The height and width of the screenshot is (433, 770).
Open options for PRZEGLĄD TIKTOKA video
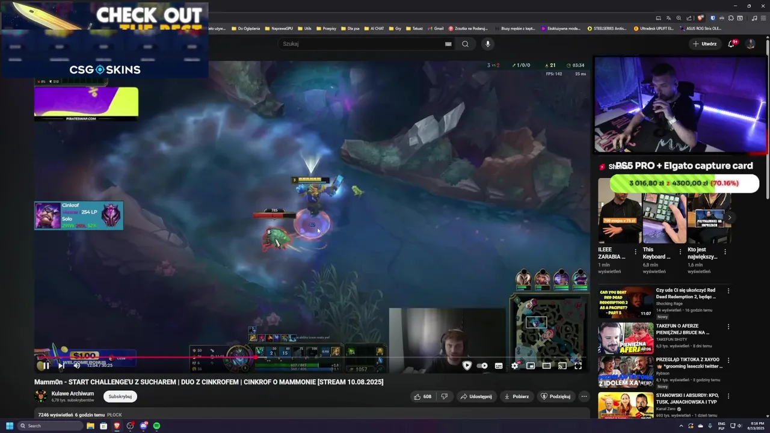tap(728, 360)
